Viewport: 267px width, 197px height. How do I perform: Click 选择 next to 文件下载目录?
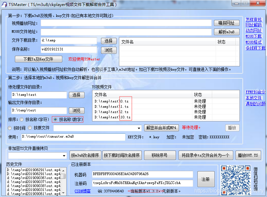(109, 41)
